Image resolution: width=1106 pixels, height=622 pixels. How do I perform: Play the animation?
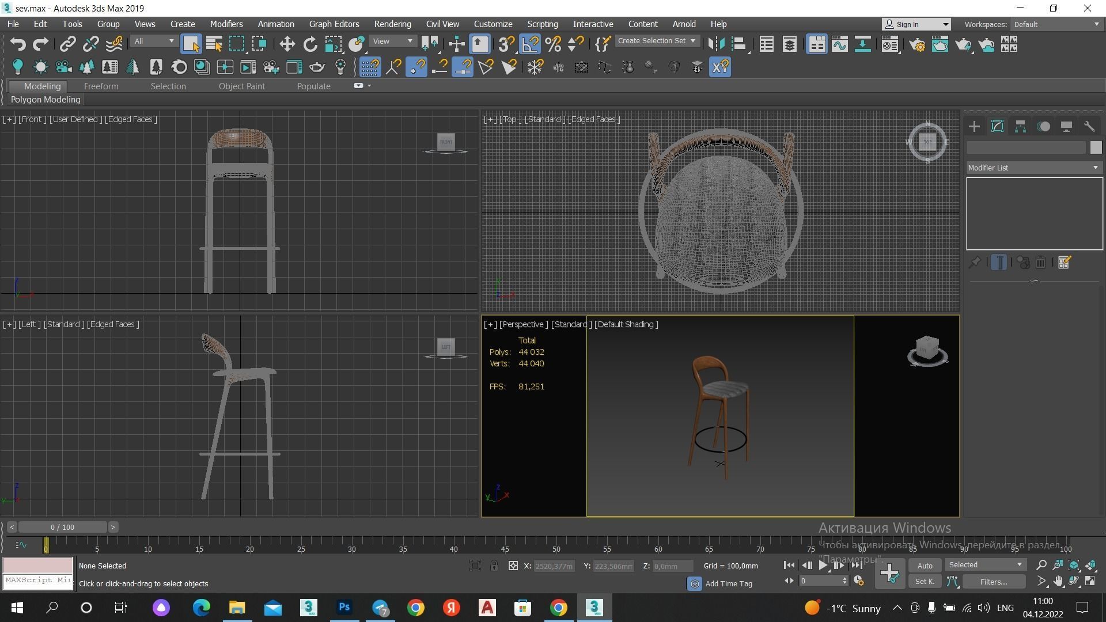coord(823,566)
